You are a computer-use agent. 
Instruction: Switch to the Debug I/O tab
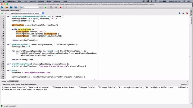click(x=5, y=81)
